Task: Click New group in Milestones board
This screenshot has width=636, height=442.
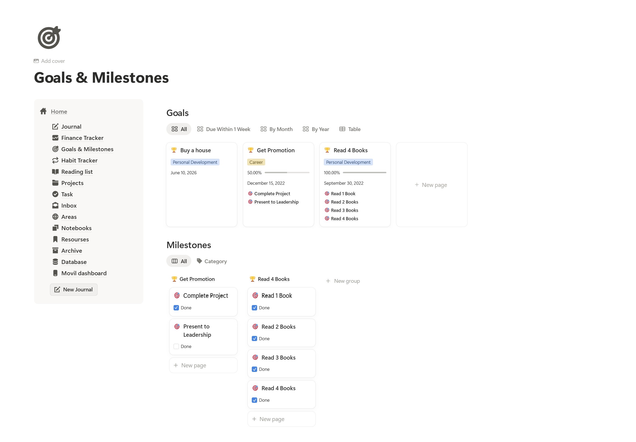Action: [343, 281]
